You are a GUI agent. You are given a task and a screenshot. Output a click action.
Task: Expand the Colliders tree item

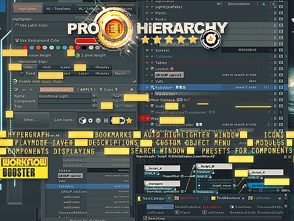pyautogui.click(x=147, y=56)
